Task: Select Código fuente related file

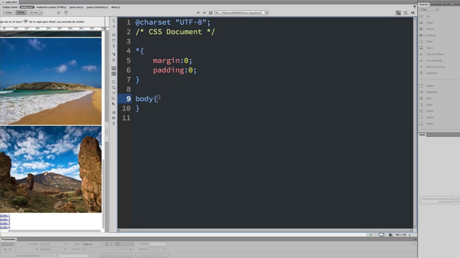Action: [x=10, y=7]
